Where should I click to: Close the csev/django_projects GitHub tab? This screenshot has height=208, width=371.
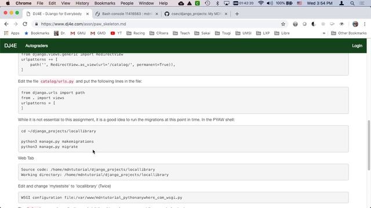(226, 14)
